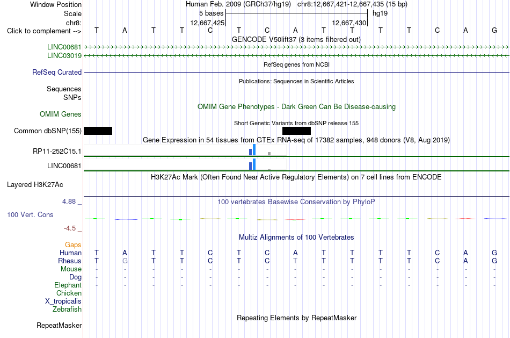Open 'RefSeq genes from NCBI' track title
This screenshot has height=338, width=510.
(296, 64)
